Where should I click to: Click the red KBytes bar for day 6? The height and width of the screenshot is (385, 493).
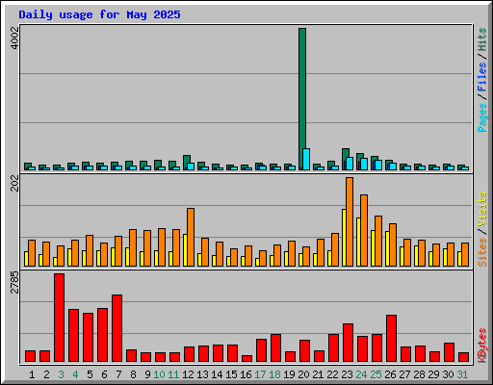pyautogui.click(x=102, y=335)
